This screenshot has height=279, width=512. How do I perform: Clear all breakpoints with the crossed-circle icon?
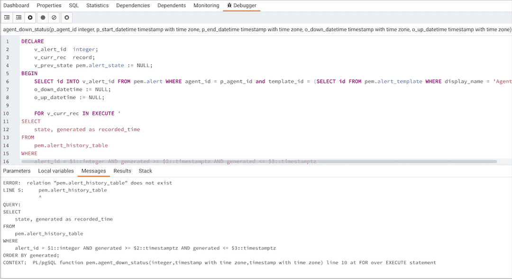tap(54, 18)
